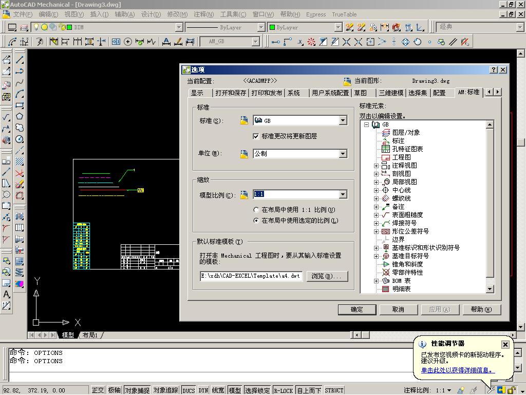
Task: Expand the 表面粗糙度 tree node
Action: (376, 215)
